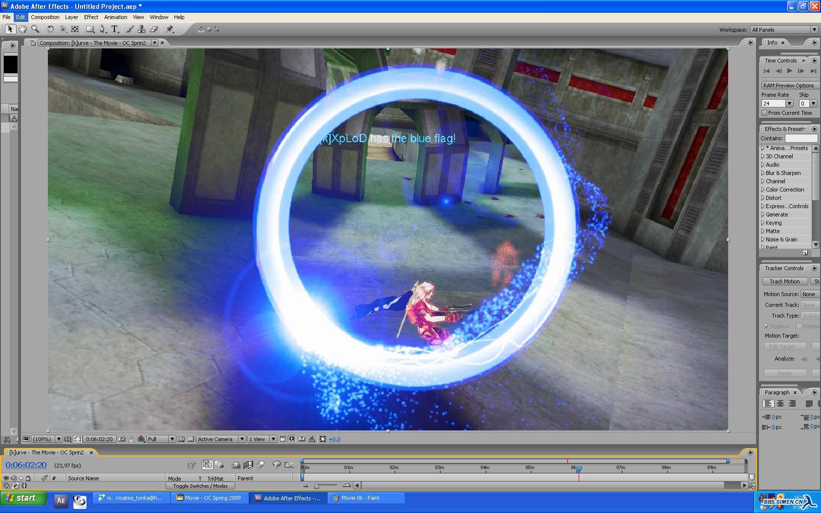Image resolution: width=821 pixels, height=513 pixels.
Task: Click the Live Update icon in timeline
Action: 208,465
